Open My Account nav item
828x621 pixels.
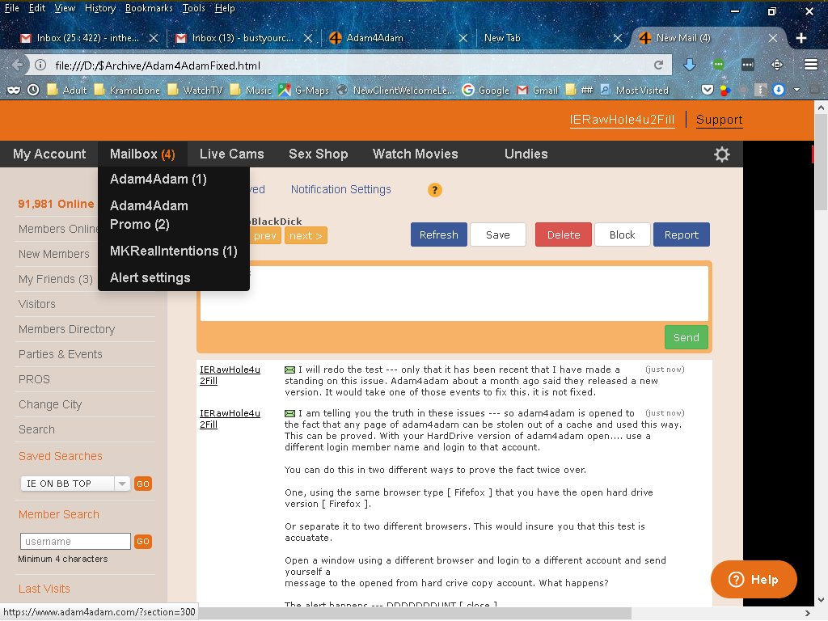point(49,154)
